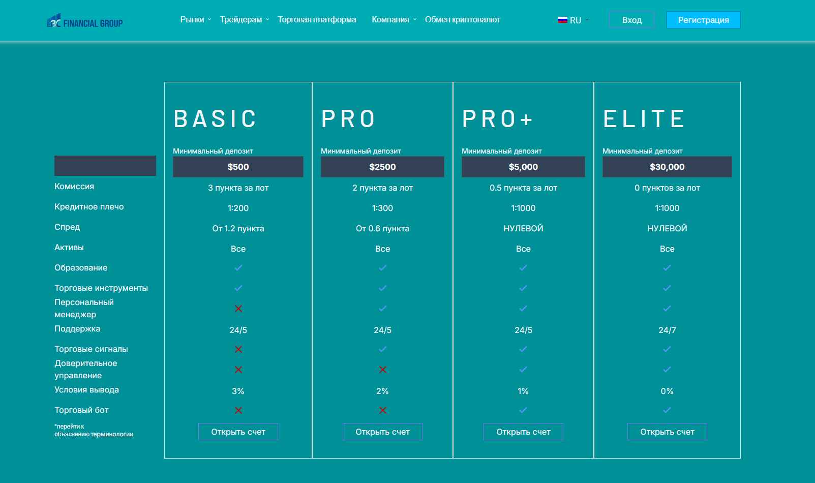Click BASIC trading bot red cross

238,410
